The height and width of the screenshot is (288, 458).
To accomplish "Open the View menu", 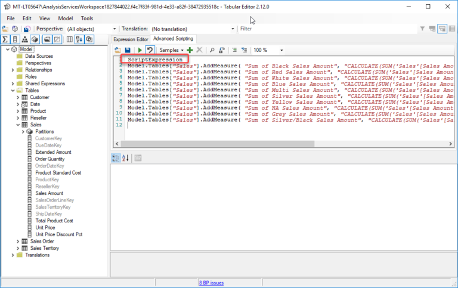I will 45,18.
